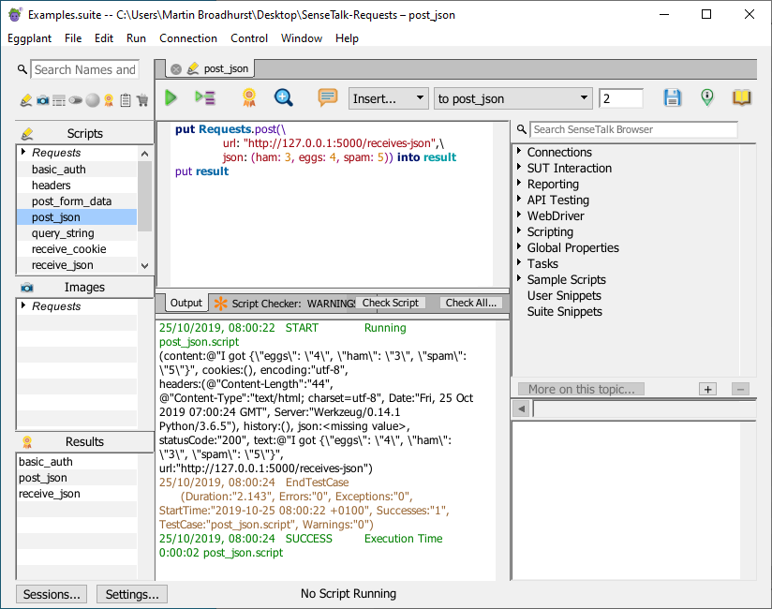Expand the Global Properties category
The height and width of the screenshot is (609, 772).
point(519,246)
